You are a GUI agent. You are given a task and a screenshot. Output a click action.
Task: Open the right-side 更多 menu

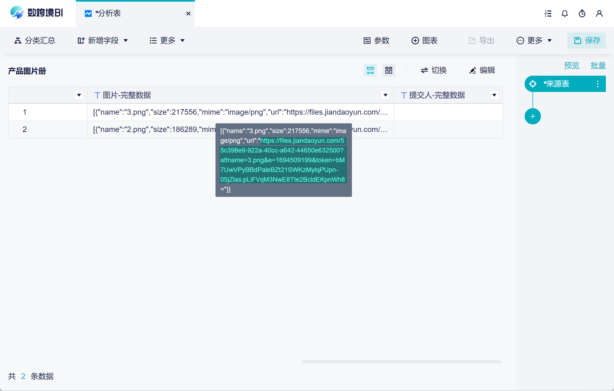(x=534, y=41)
